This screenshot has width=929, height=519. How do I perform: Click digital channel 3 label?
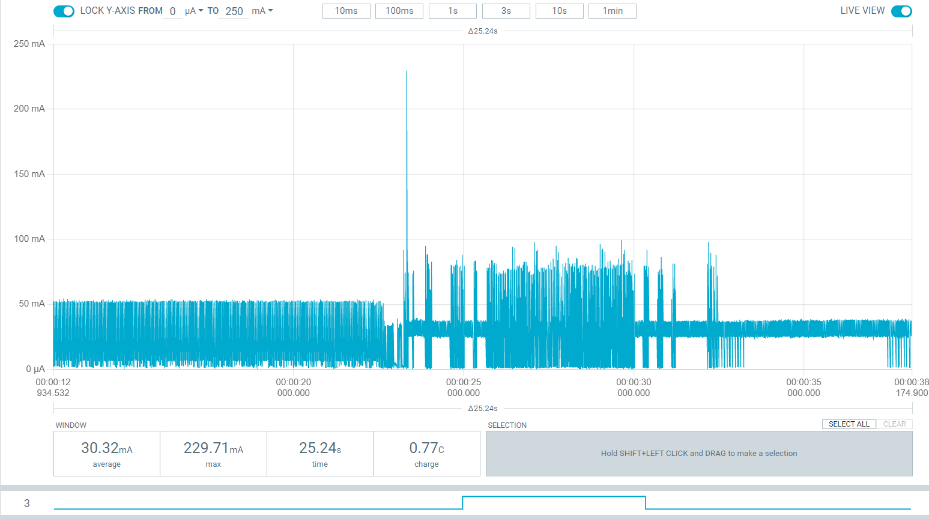pyautogui.click(x=26, y=503)
